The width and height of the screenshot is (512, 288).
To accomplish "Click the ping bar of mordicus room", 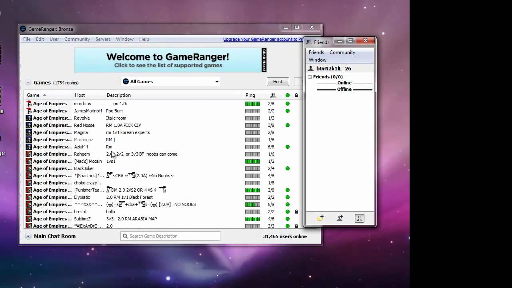I will pos(252,104).
